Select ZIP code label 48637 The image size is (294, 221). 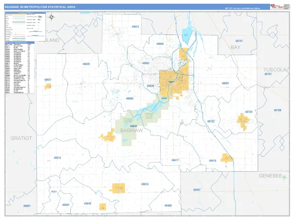(48, 80)
